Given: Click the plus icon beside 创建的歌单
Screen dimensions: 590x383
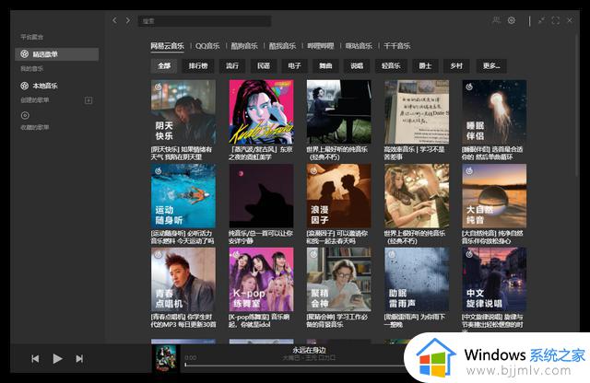Looking at the screenshot, I should (x=88, y=100).
